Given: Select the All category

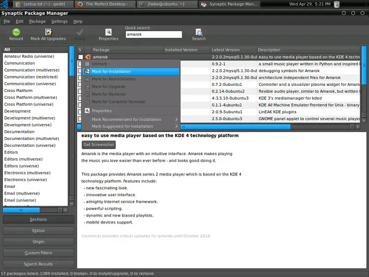Looking at the screenshot, I should coord(36,49).
